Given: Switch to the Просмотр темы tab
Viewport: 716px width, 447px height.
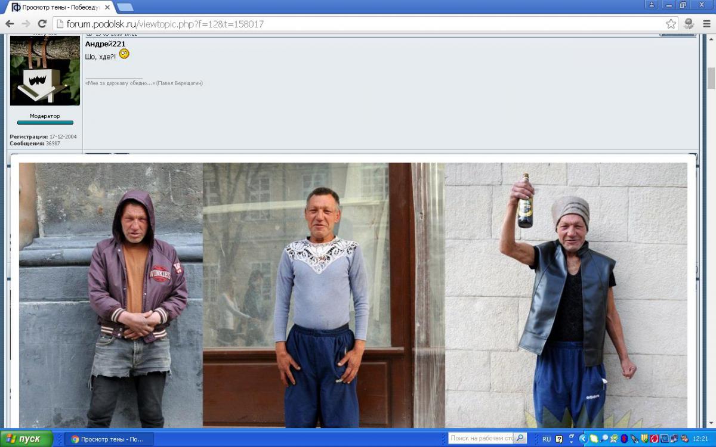Looking at the screenshot, I should click(x=60, y=8).
